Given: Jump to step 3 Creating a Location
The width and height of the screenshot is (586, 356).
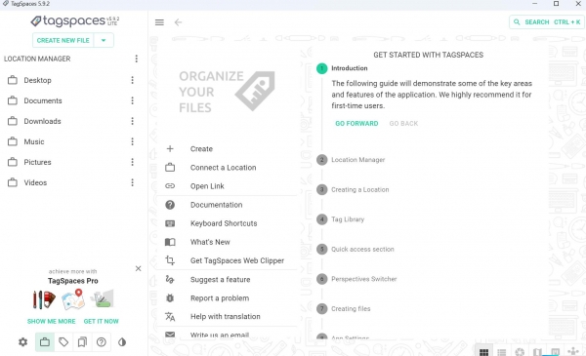Looking at the screenshot, I should pos(353,189).
